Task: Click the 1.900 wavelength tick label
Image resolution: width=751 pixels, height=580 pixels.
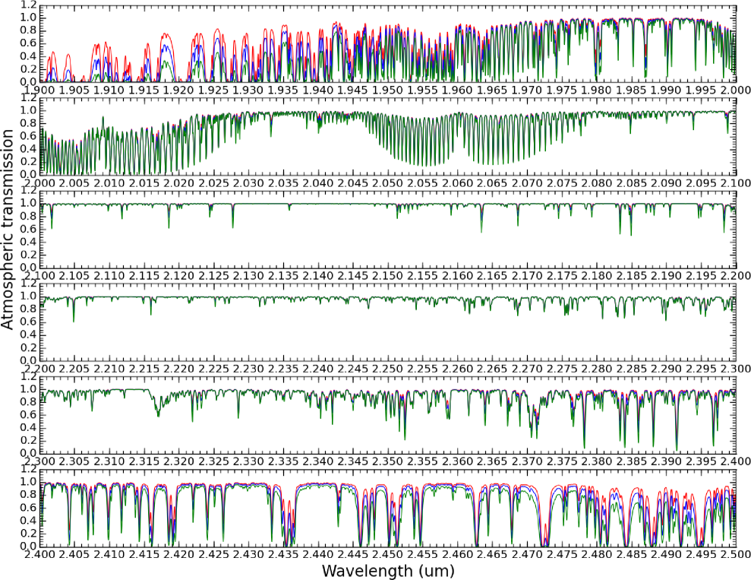Action: click(x=39, y=90)
